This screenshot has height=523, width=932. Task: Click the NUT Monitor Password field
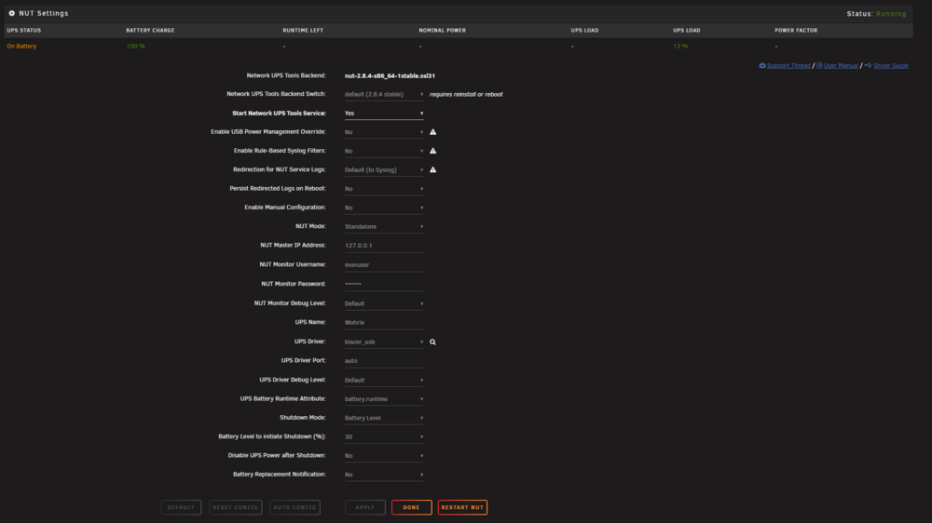tap(384, 284)
